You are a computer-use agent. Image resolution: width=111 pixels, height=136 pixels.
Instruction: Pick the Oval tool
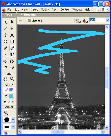6,42
